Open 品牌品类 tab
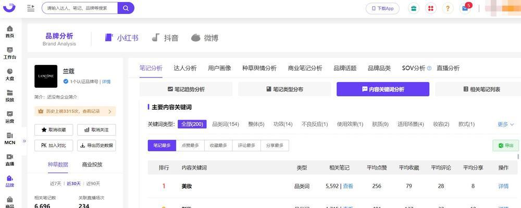The height and width of the screenshot is (208, 521). tap(379, 68)
